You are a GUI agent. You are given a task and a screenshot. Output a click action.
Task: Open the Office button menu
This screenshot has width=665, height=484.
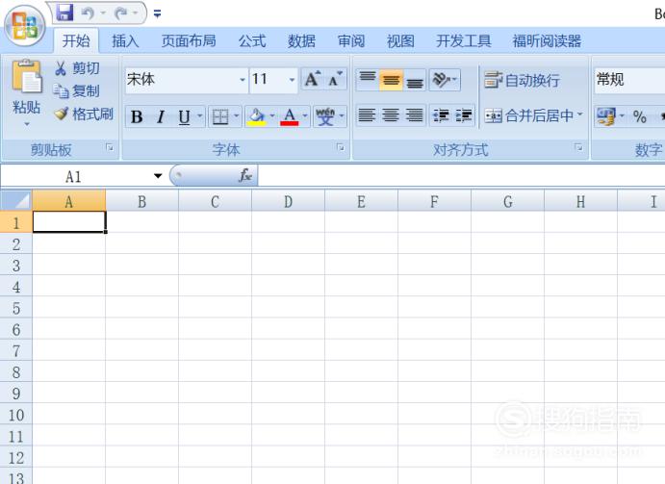[24, 26]
